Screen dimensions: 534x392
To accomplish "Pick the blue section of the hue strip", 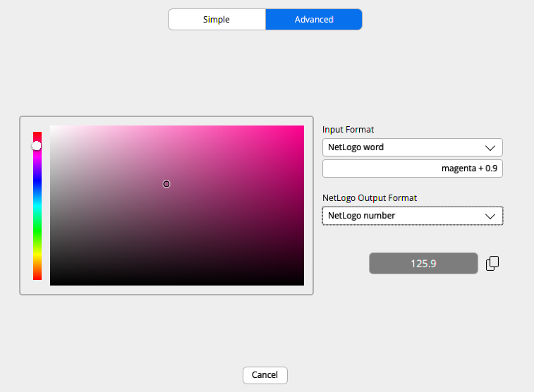I will coord(37,181).
